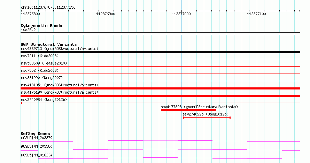Viewport: 310px width, 163px height.
Task: Click the short red nsv4177808 variant bar
Action: pyautogui.click(x=188, y=110)
